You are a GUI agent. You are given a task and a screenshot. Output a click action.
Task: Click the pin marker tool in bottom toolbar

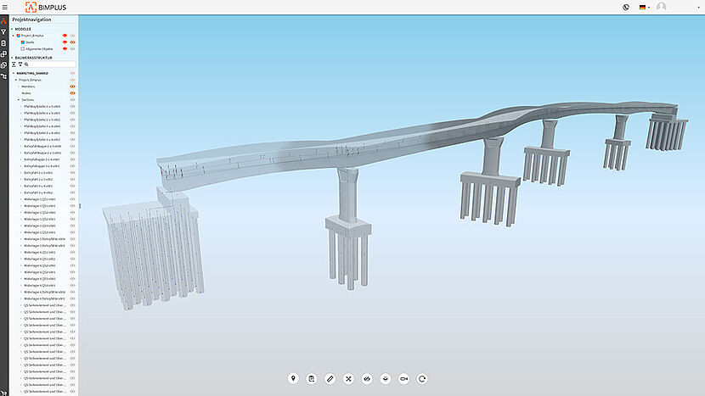tap(294, 378)
